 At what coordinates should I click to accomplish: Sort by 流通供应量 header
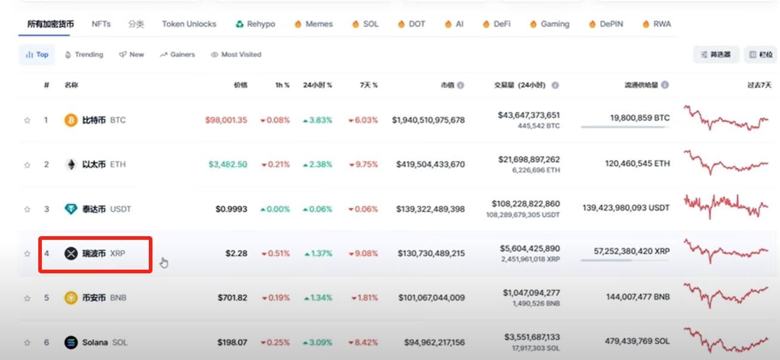(641, 86)
